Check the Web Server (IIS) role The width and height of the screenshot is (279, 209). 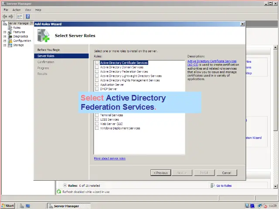[x=97, y=124]
